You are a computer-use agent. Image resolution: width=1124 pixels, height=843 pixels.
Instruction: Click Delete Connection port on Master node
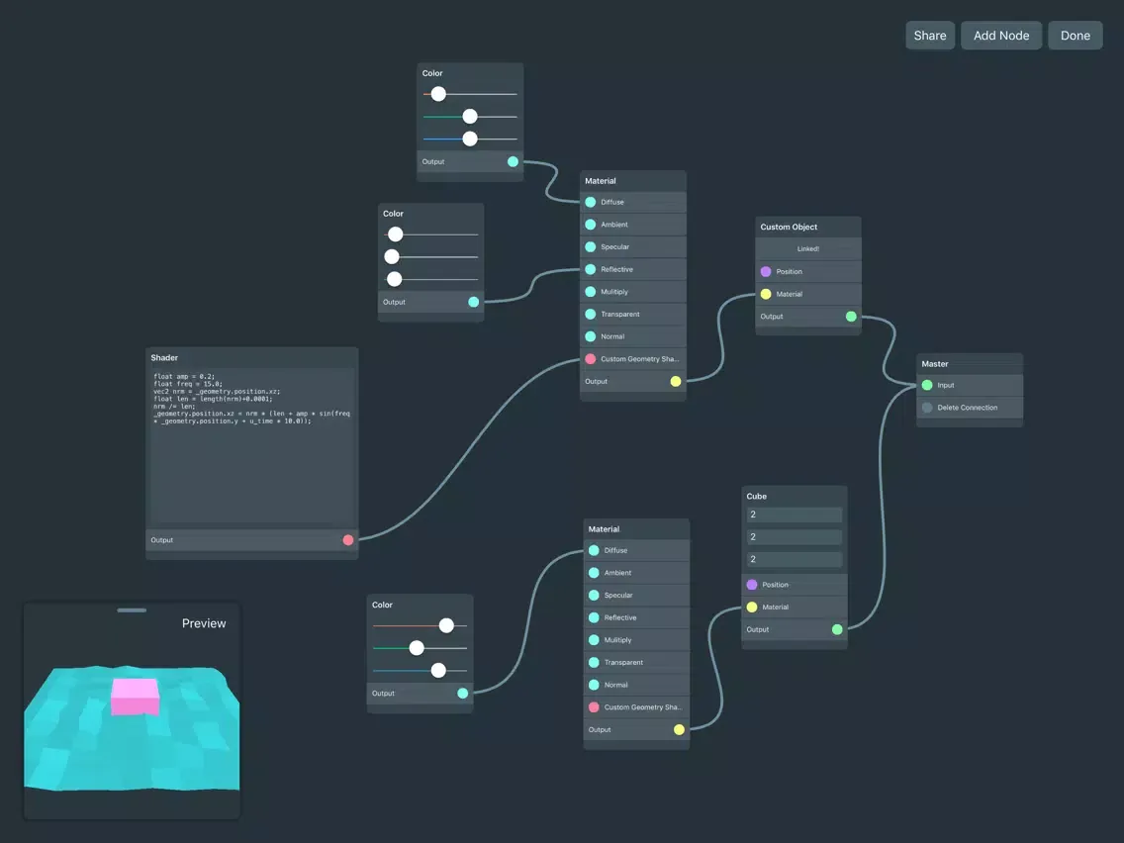(927, 408)
